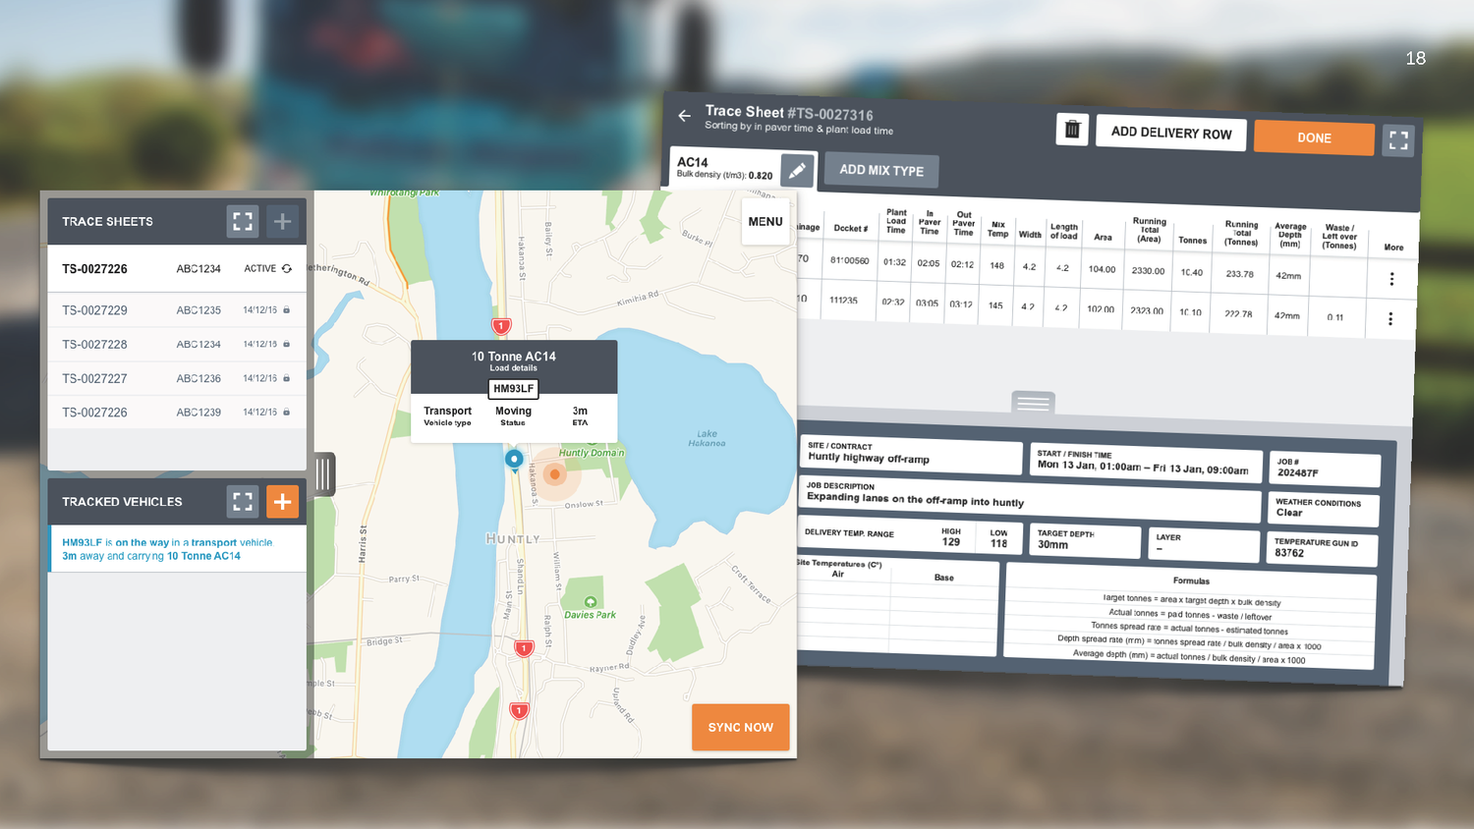The width and height of the screenshot is (1474, 829).
Task: Click the Job Description field
Action: point(1030,498)
